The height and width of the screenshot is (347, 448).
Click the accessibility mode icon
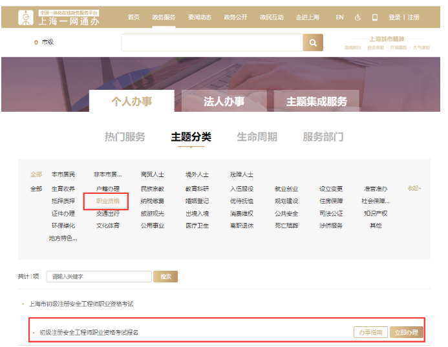point(357,17)
